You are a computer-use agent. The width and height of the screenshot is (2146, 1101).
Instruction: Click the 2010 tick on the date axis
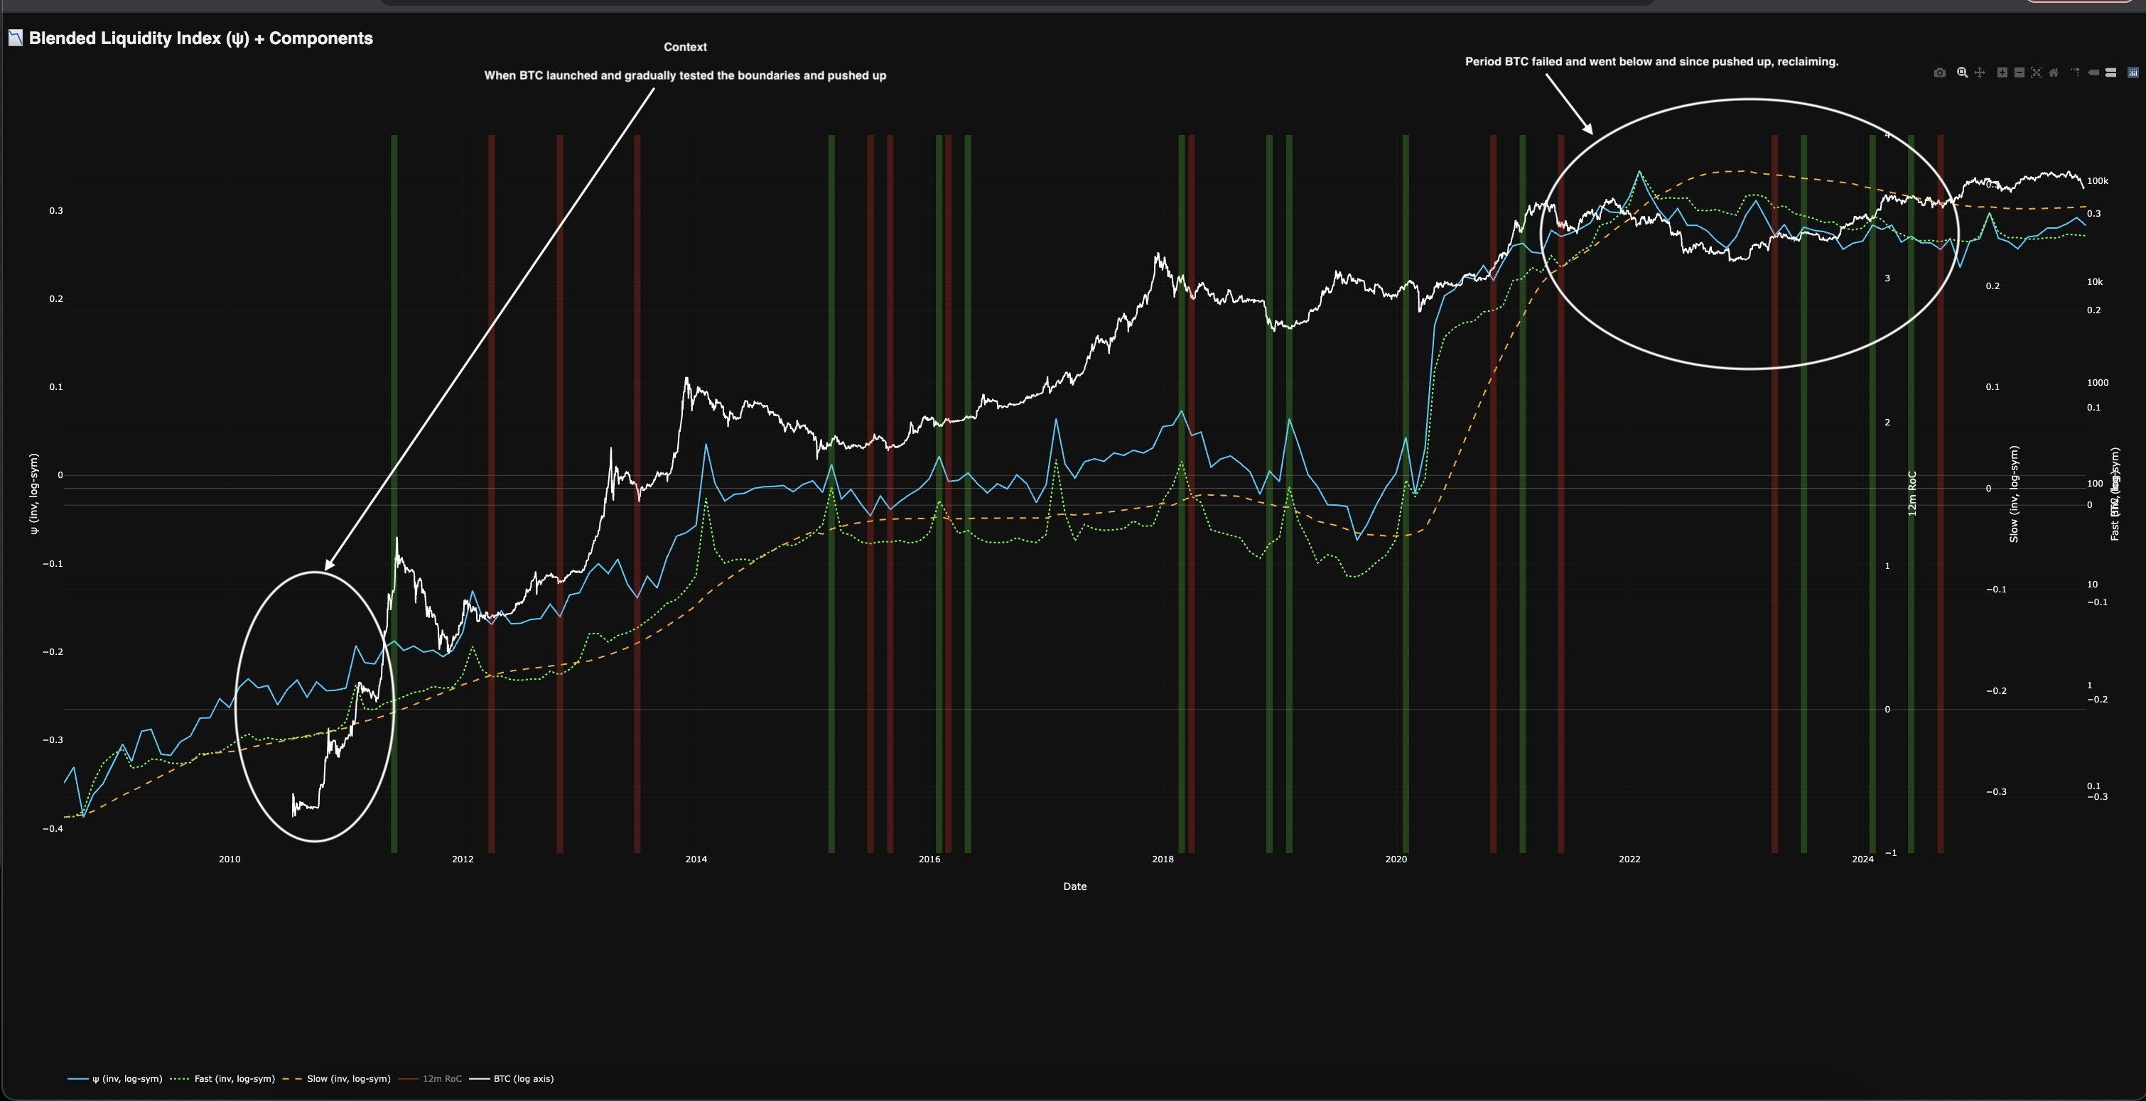(x=229, y=859)
